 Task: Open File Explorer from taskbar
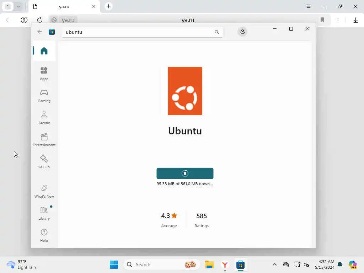pyautogui.click(x=209, y=264)
